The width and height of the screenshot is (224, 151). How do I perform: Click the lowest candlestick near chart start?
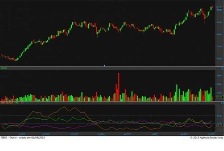coord(15,59)
